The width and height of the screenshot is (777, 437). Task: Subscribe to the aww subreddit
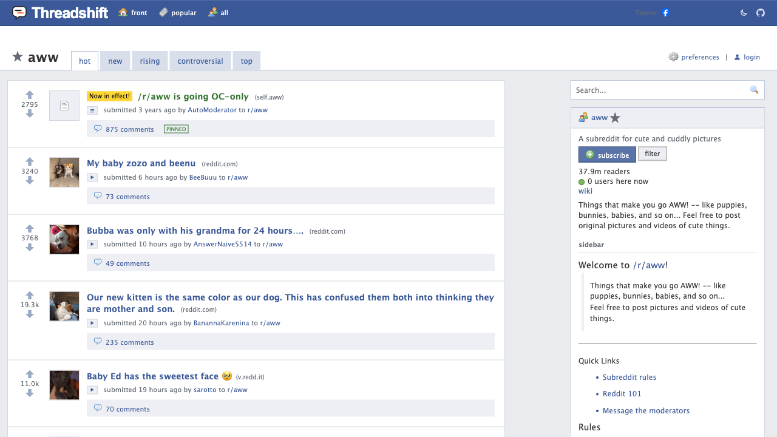(607, 155)
